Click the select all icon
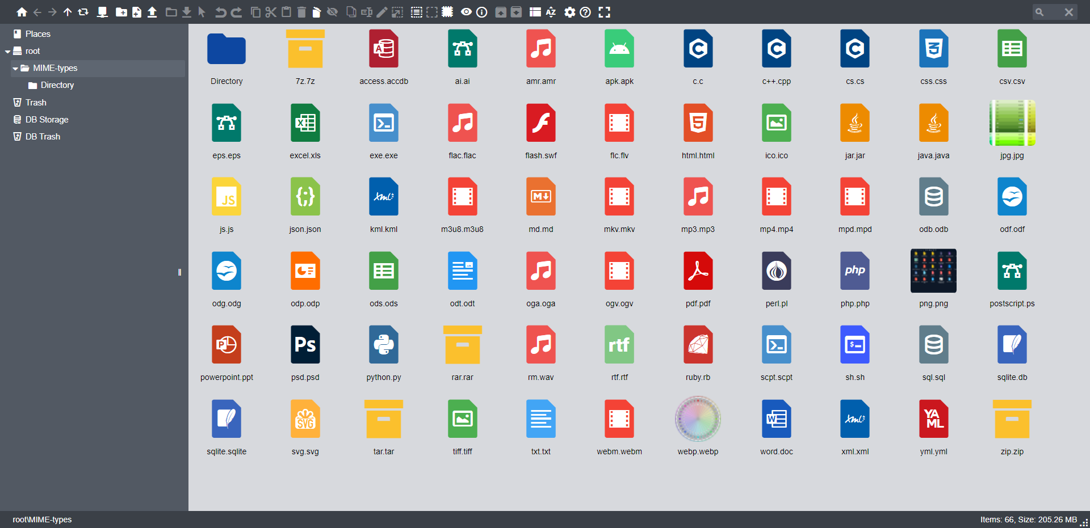Image resolution: width=1090 pixels, height=528 pixels. (x=417, y=12)
